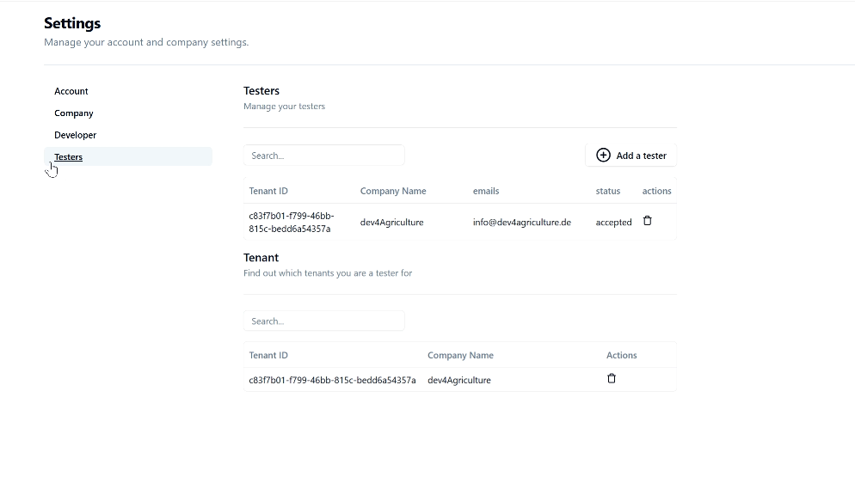
Task: Click the info@dev4agriculture.de email cell
Action: point(522,223)
